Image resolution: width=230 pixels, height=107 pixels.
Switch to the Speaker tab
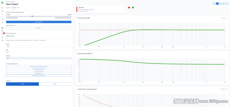coord(8,8)
